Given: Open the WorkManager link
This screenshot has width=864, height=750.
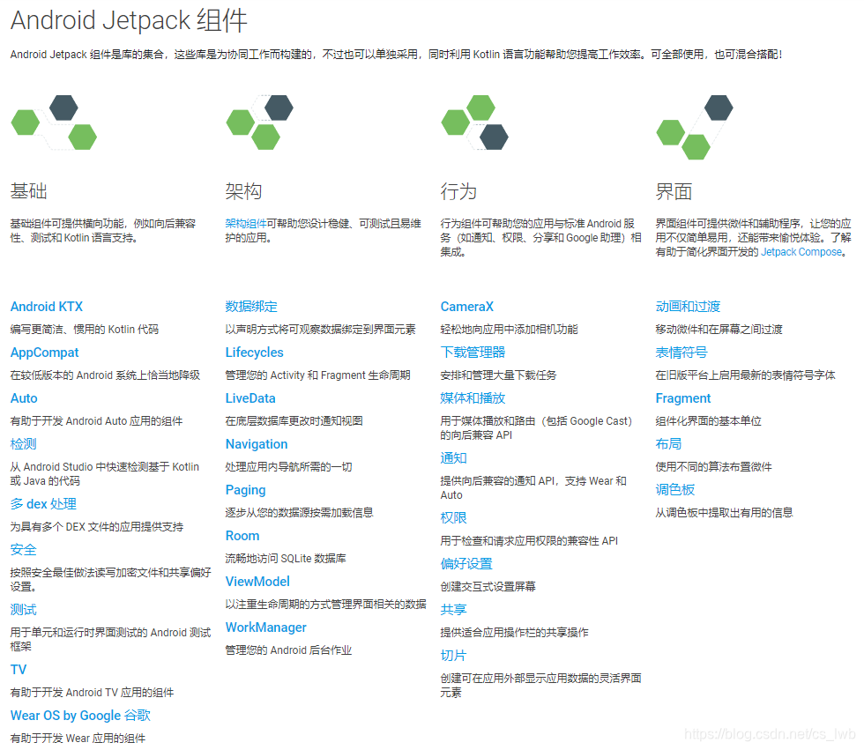Looking at the screenshot, I should (266, 627).
